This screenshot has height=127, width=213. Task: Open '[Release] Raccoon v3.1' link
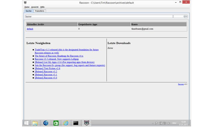pyautogui.click(x=46, y=75)
